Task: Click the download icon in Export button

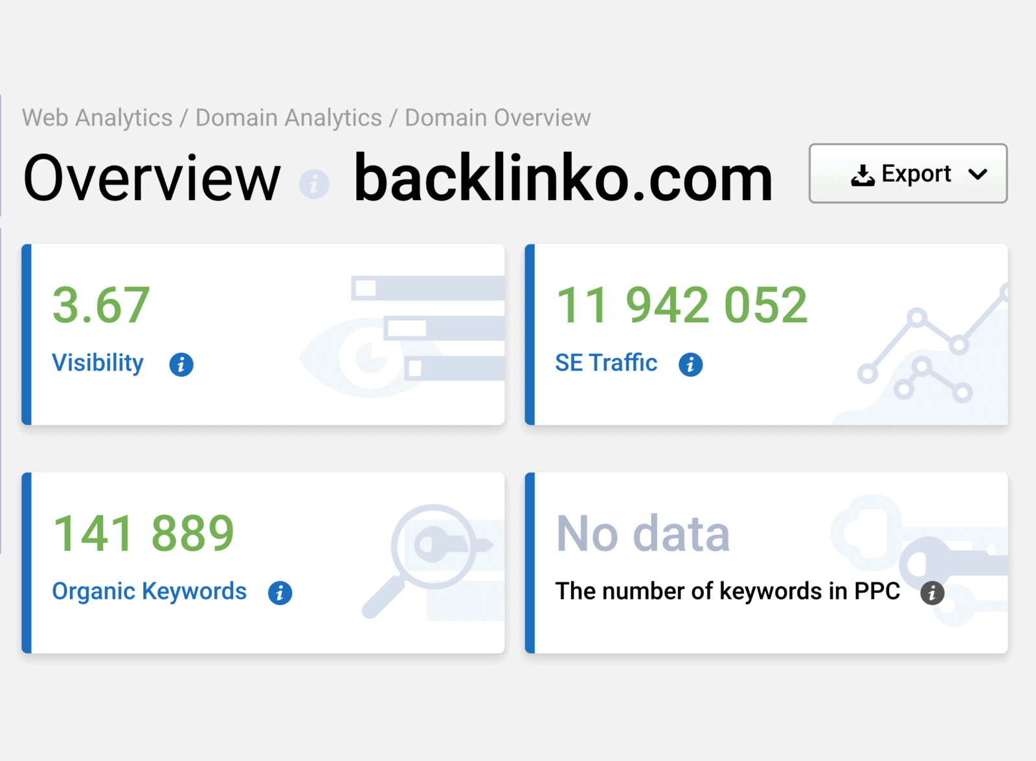Action: click(x=862, y=175)
